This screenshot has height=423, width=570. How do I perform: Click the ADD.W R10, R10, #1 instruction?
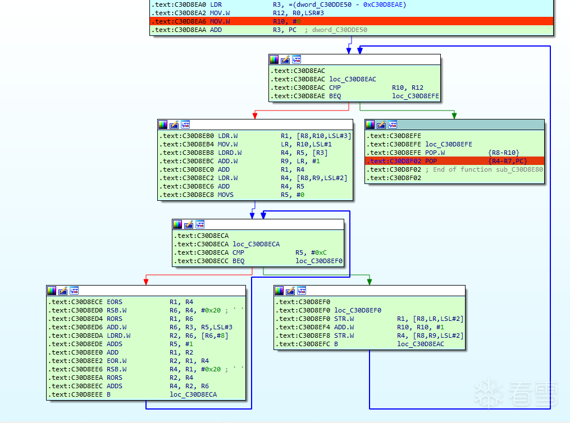[359, 327]
